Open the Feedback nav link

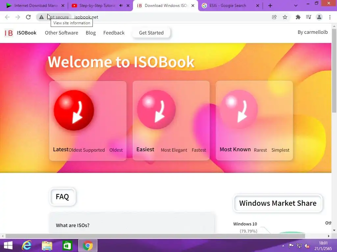(114, 33)
